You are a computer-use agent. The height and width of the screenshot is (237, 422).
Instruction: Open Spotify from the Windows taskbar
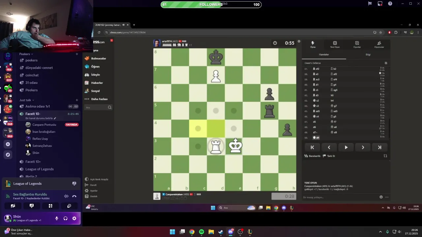coord(201,232)
